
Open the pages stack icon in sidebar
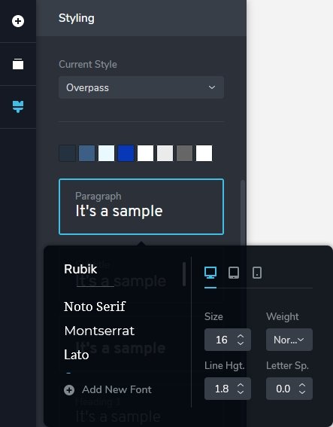[18, 64]
